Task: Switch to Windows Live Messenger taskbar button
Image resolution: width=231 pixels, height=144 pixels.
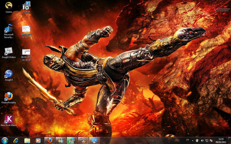Action: point(61,140)
